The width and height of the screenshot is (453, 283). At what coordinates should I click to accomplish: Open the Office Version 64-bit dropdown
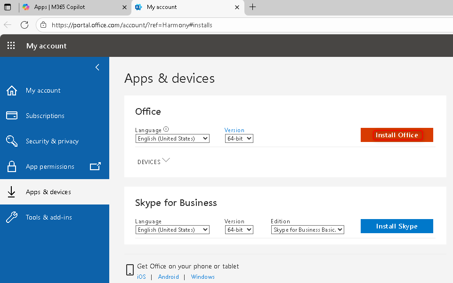click(239, 139)
